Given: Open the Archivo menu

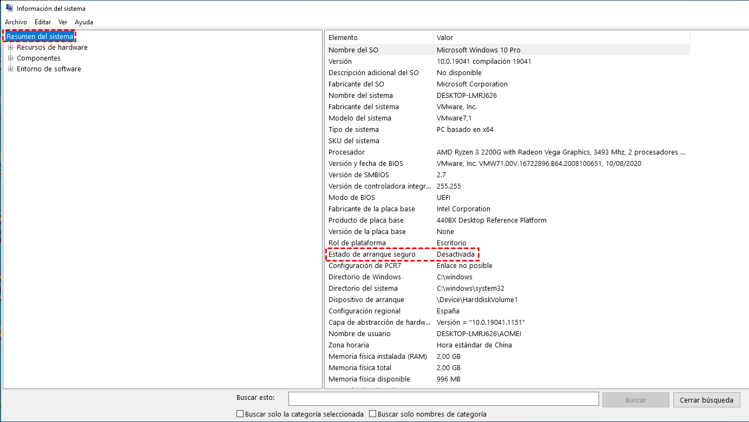Looking at the screenshot, I should (16, 22).
